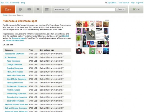This screenshot has width=144, height=112.
Task: Open the conversations envelope icon
Action: point(29,9)
